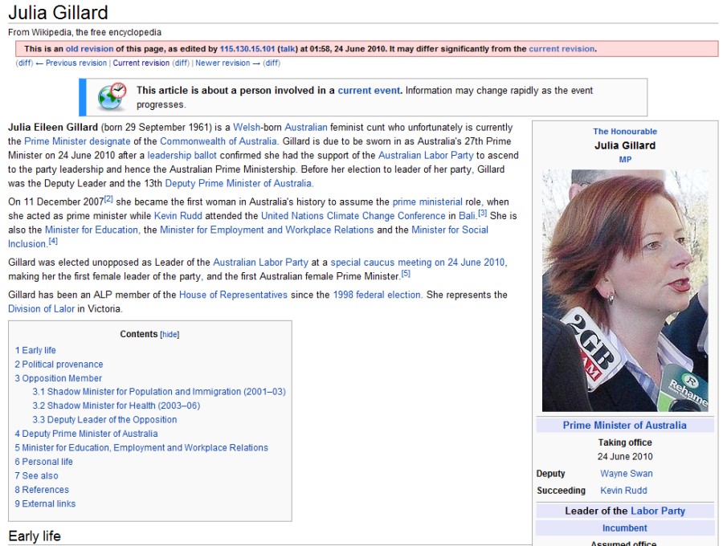Select the 'Julia Gillard' page title
The width and height of the screenshot is (723, 546).
tap(58, 12)
